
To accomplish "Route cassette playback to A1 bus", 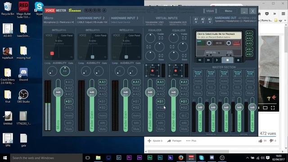I will point(249,33).
